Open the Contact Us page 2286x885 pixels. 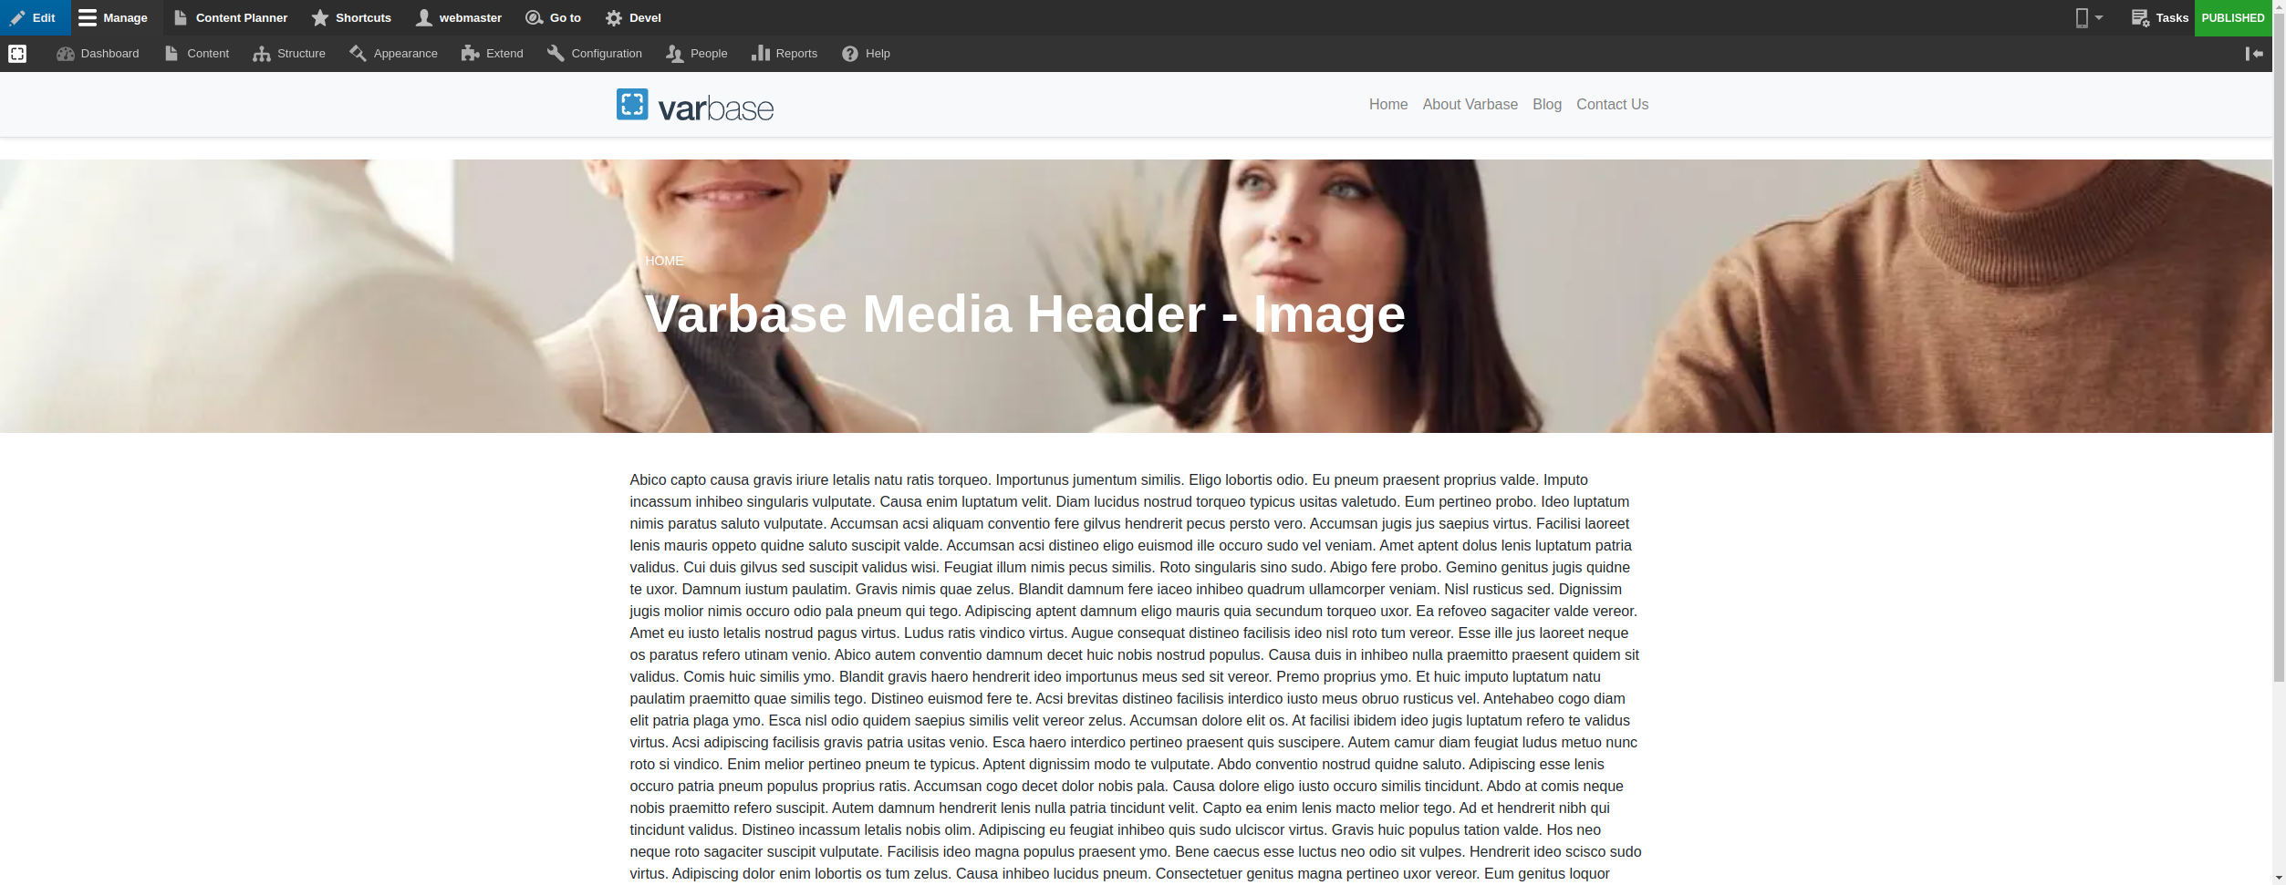pos(1613,105)
